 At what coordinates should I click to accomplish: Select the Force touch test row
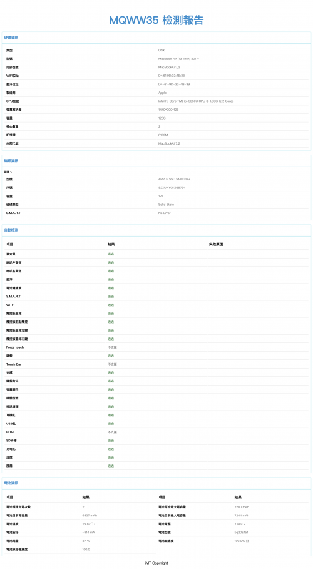click(x=156, y=347)
